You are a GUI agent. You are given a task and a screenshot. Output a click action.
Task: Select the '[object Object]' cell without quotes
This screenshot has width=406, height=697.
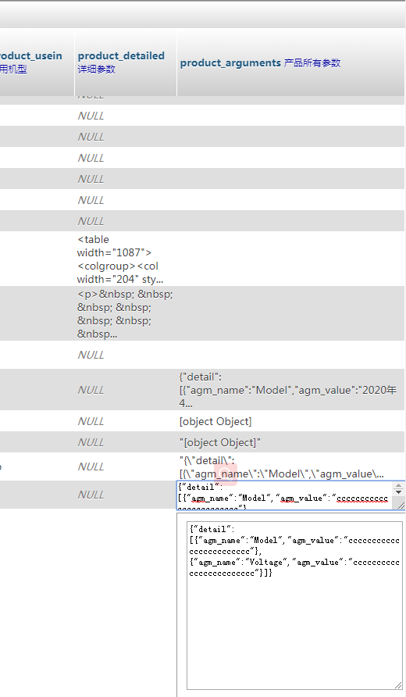pyautogui.click(x=290, y=421)
